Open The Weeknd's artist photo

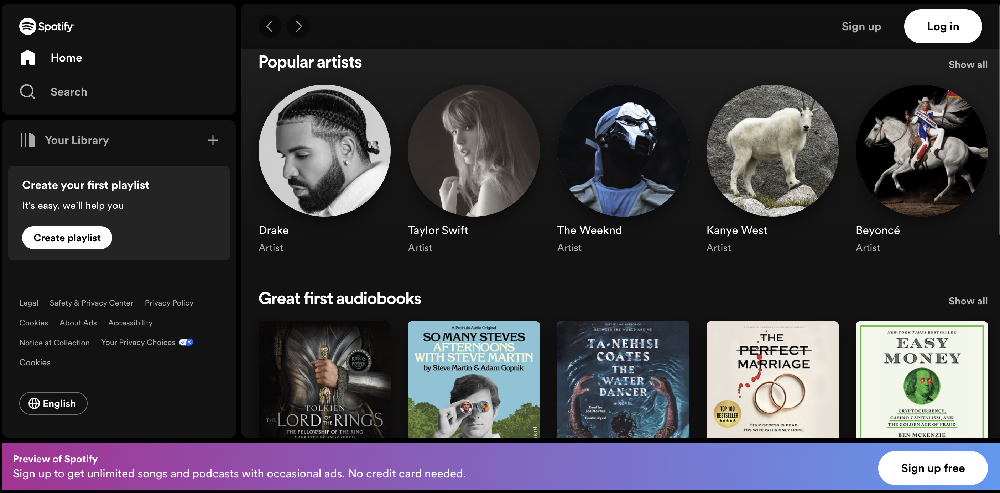click(623, 150)
